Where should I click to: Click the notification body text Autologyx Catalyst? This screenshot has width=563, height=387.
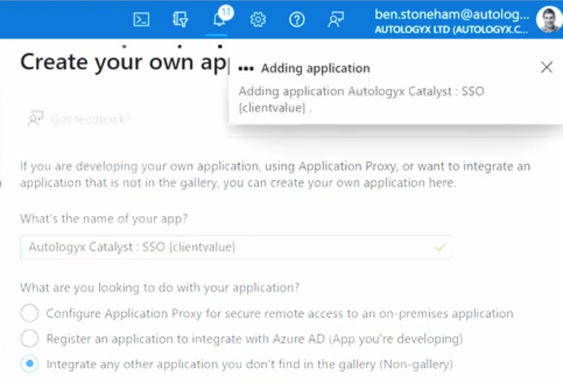361,99
